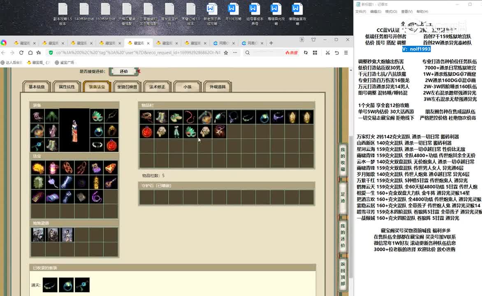The image size is (482, 296).
Task: Click the highlighted text "V: noif1993" in Notepad
Action: tap(416, 49)
